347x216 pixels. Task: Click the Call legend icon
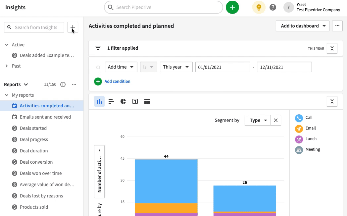(x=299, y=118)
